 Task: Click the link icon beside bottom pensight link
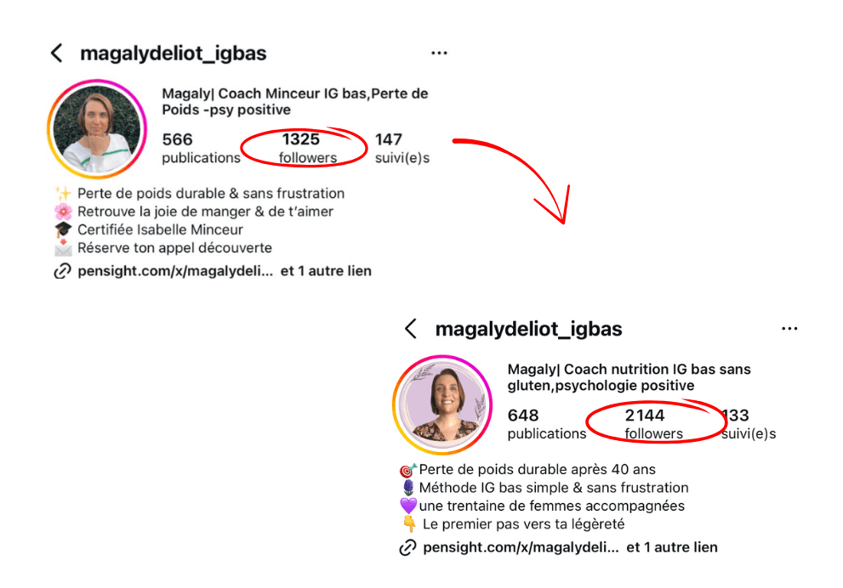tap(407, 547)
